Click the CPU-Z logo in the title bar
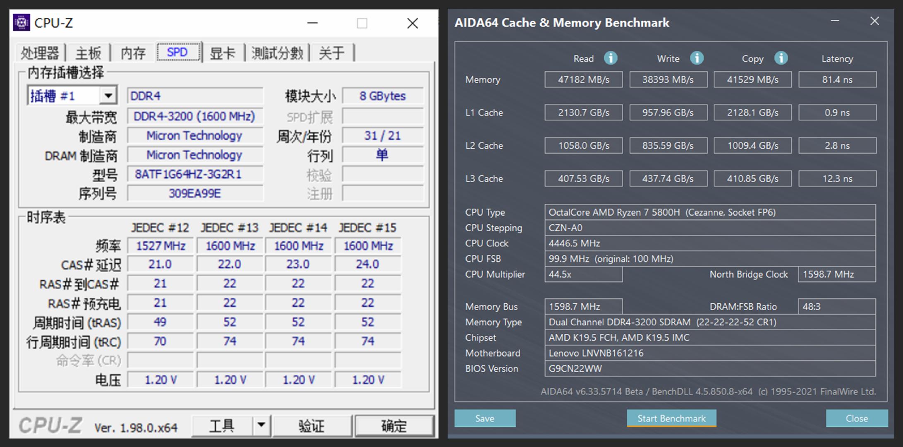 pyautogui.click(x=21, y=23)
